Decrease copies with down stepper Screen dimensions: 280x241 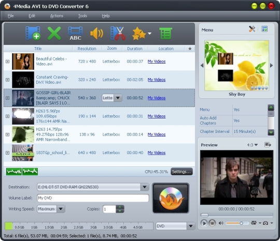click(120, 211)
